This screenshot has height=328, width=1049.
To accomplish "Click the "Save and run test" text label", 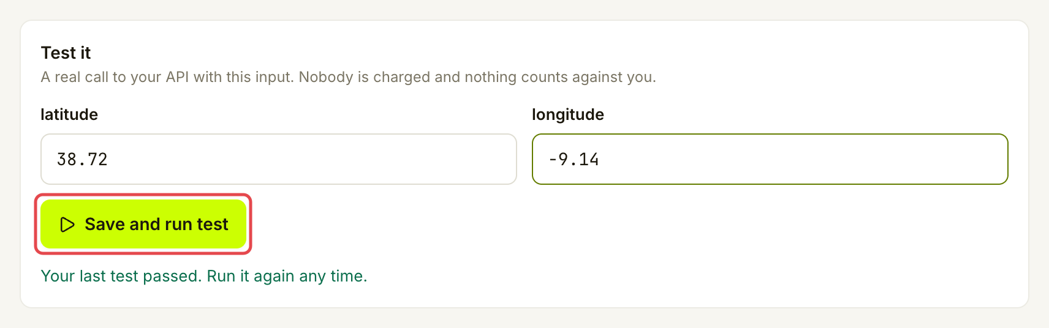I will [156, 225].
